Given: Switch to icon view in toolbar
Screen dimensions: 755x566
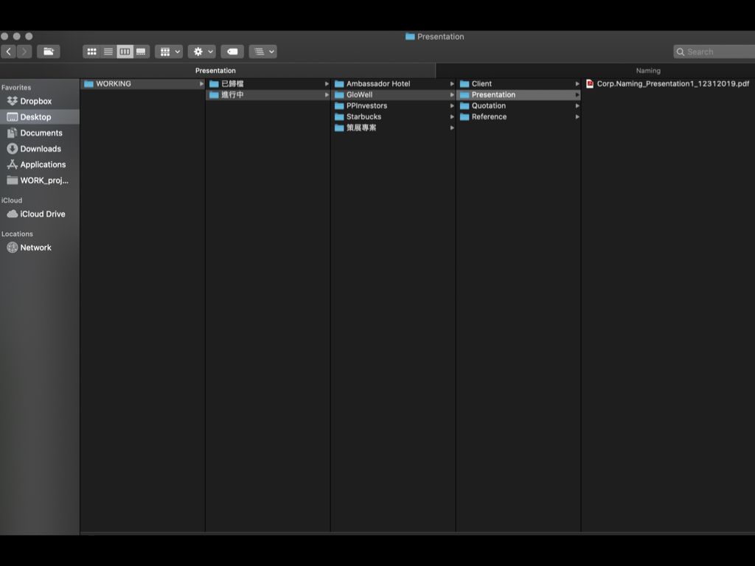Looking at the screenshot, I should [91, 52].
